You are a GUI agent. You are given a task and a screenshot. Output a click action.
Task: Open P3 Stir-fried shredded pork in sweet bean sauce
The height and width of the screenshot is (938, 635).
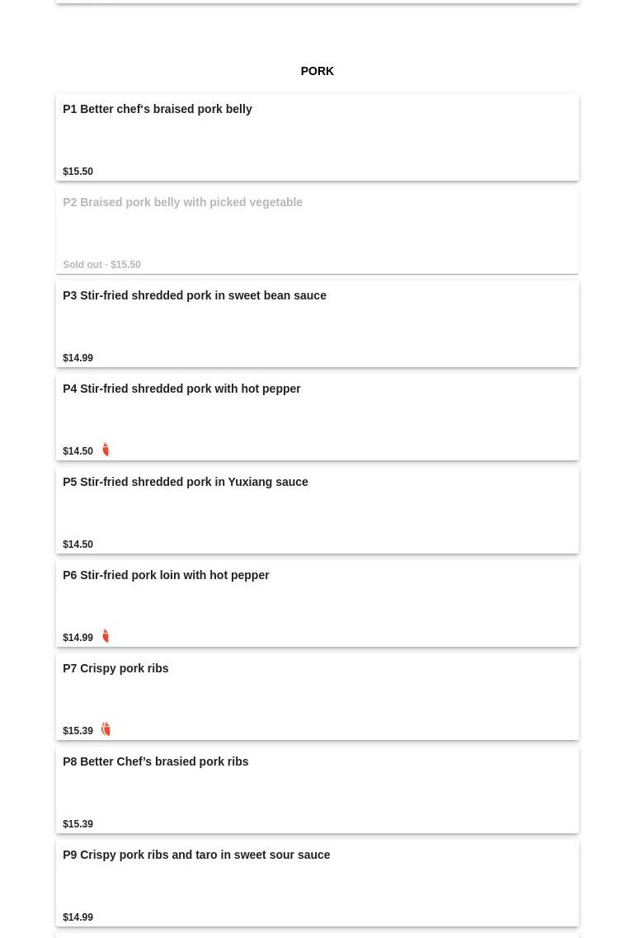coord(195,295)
